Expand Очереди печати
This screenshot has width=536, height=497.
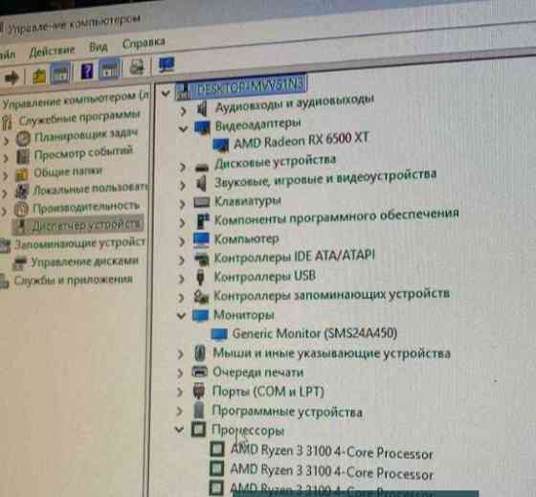pyautogui.click(x=180, y=373)
